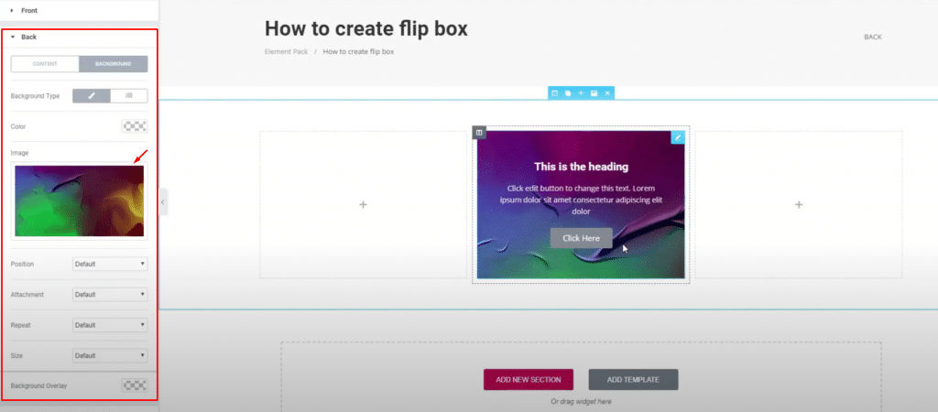Click the pencil edit icon on the flip box widget
This screenshot has height=412, width=938.
point(678,137)
